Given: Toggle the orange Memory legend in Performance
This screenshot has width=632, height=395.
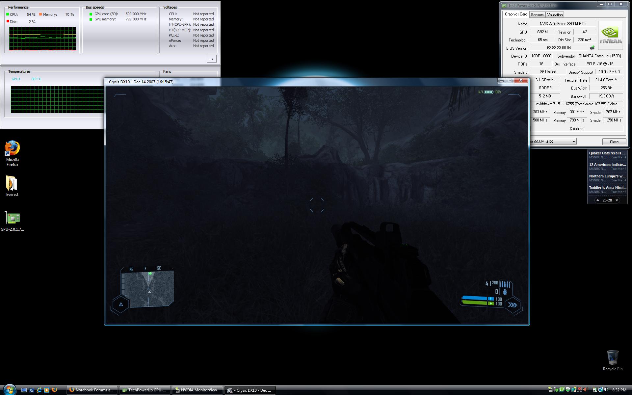Looking at the screenshot, I should 40,14.
